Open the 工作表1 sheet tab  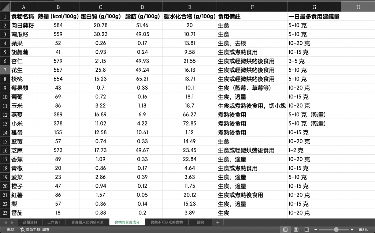pyautogui.click(x=53, y=222)
